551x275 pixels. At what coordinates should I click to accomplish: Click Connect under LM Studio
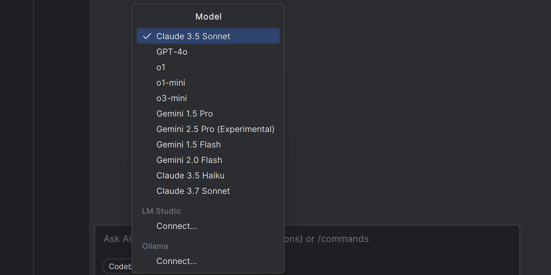tap(177, 226)
